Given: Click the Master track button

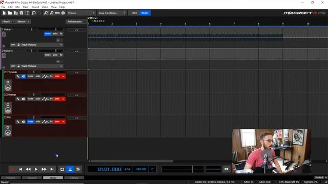Looking at the screenshot, I should pyautogui.click(x=22, y=21).
